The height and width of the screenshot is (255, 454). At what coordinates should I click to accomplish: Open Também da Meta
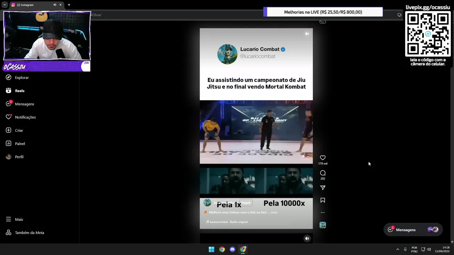point(25,233)
